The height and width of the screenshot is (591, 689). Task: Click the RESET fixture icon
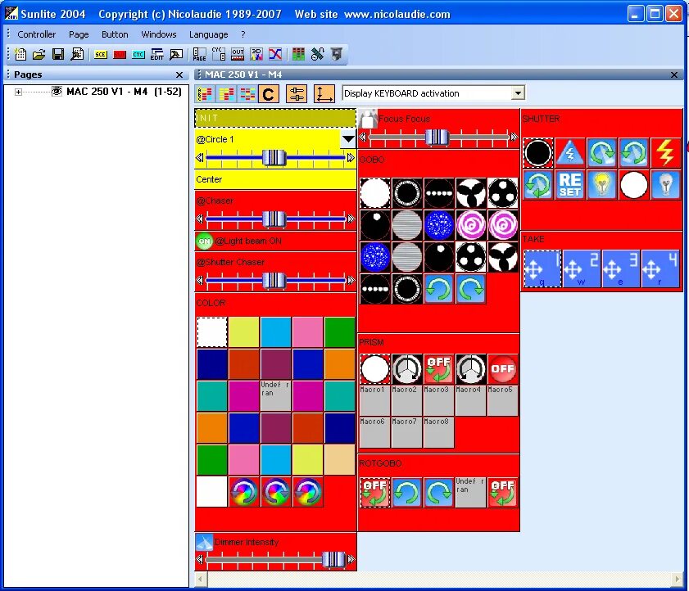tap(569, 185)
